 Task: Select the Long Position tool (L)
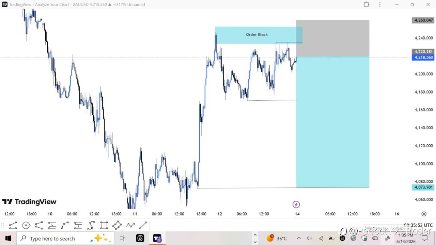point(52,225)
